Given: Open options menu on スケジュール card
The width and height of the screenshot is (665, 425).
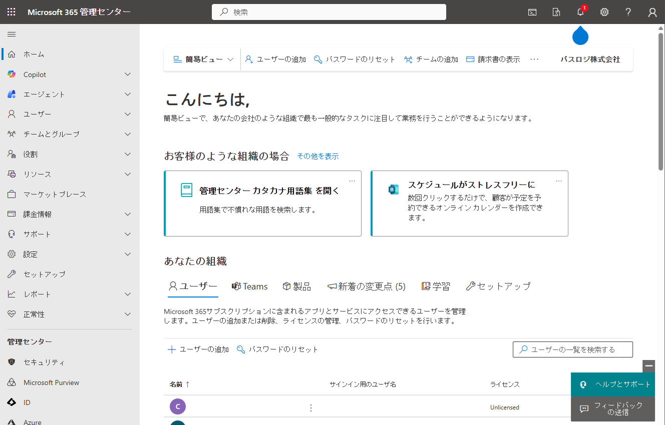Looking at the screenshot, I should (559, 180).
